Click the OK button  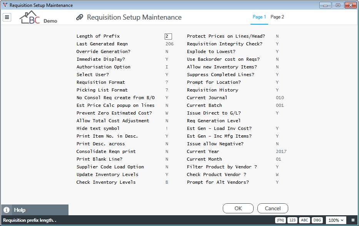point(238,208)
